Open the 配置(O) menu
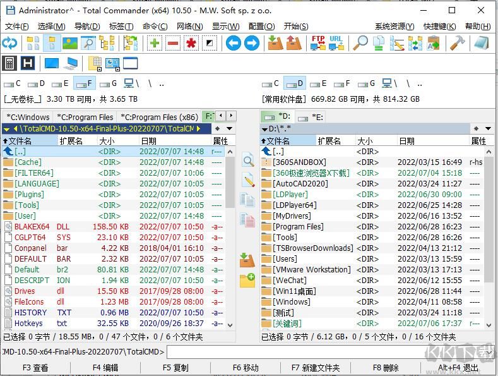Image resolution: width=498 pixels, height=376 pixels. coord(261,27)
